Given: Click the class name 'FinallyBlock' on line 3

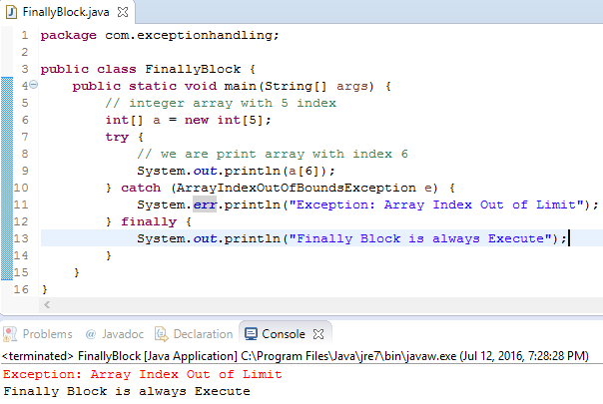Looking at the screenshot, I should point(193,69).
